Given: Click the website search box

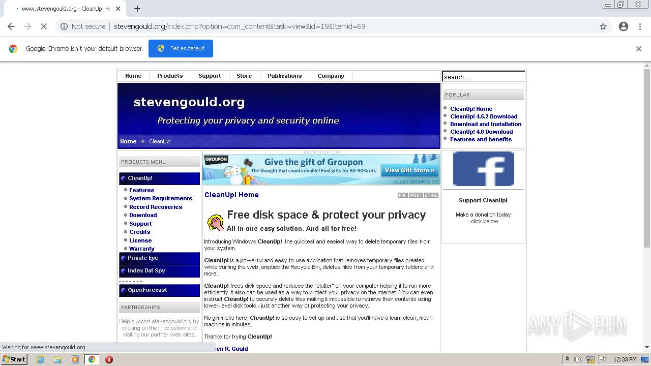Looking at the screenshot, I should tap(483, 77).
